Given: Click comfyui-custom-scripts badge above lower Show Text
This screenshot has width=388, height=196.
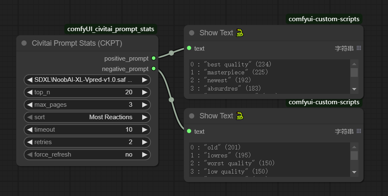Looking at the screenshot, I should [x=324, y=102].
